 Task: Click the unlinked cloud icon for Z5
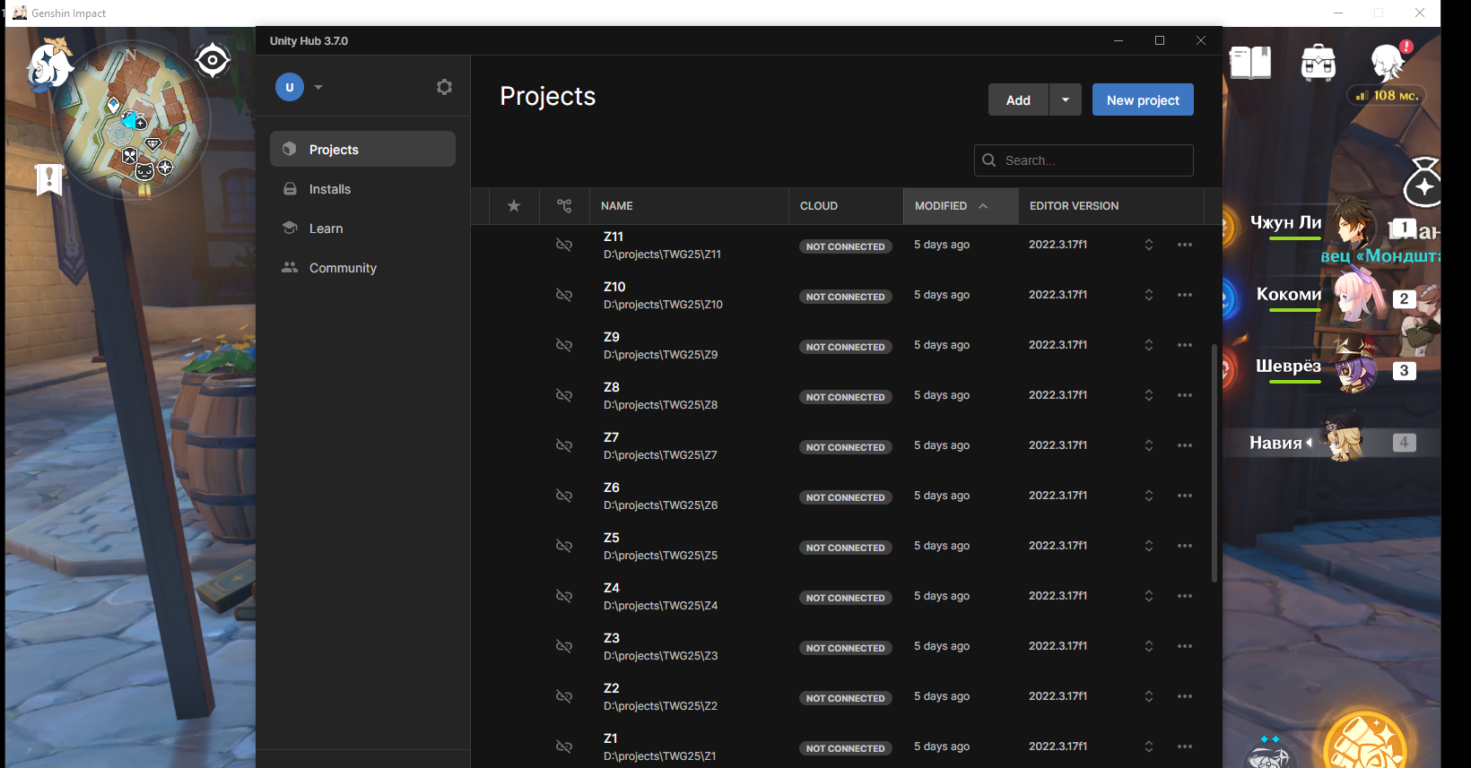[x=564, y=546]
